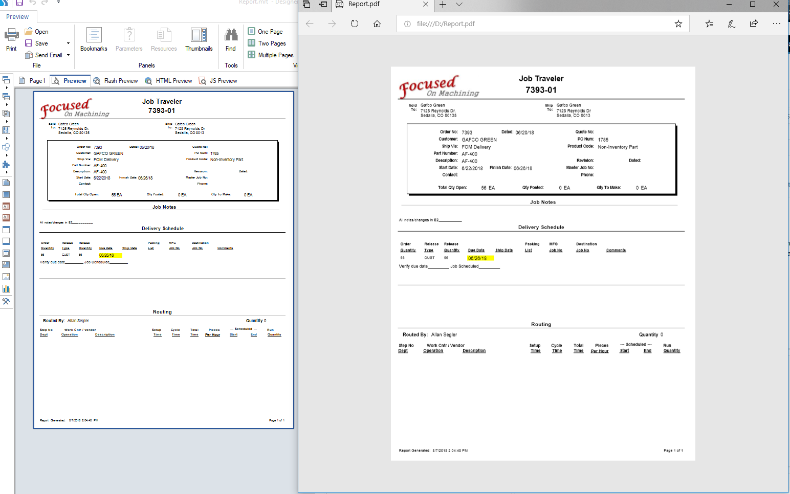Switch to the Page1 designer tab
Image resolution: width=790 pixels, height=494 pixels.
click(32, 81)
